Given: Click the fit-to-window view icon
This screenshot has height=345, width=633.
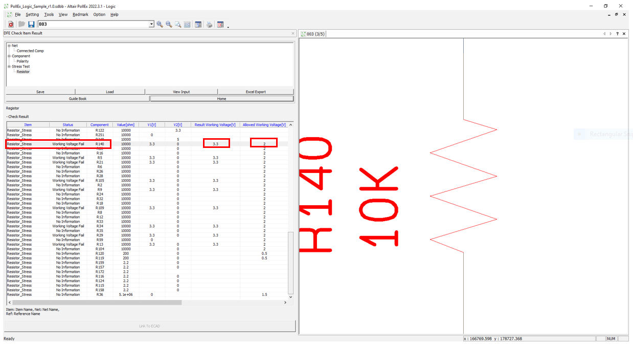Looking at the screenshot, I should click(187, 24).
